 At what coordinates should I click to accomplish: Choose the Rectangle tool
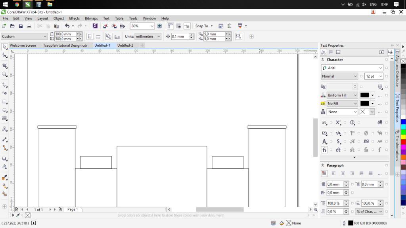pyautogui.click(x=5, y=102)
